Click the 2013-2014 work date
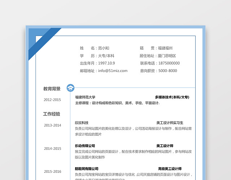Screen dimensions: 231x180 [x=52, y=125]
